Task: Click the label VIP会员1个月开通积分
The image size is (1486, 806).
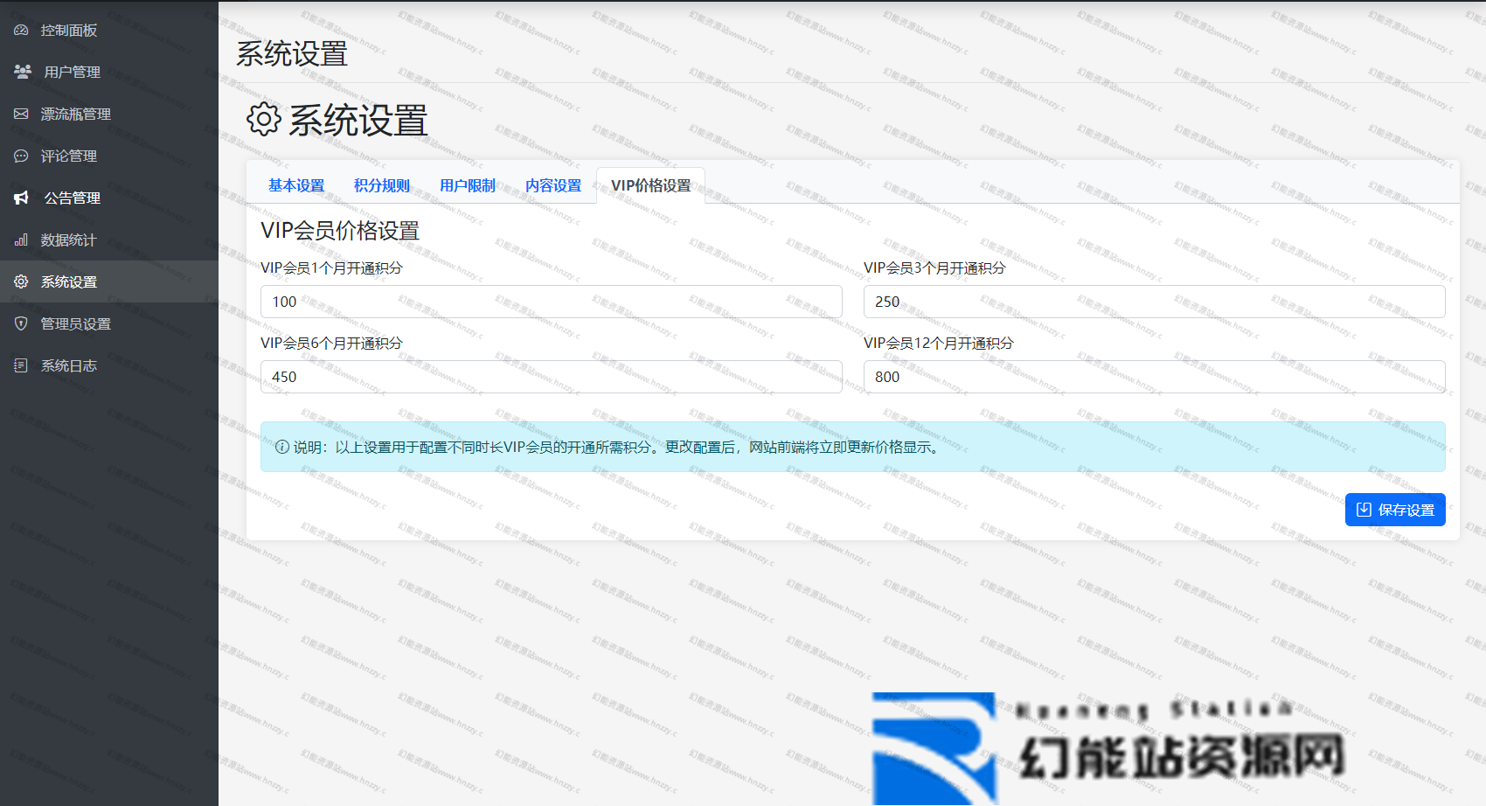Action: pyautogui.click(x=331, y=268)
